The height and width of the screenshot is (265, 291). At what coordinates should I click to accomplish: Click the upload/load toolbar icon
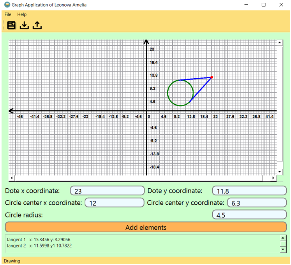(x=37, y=25)
